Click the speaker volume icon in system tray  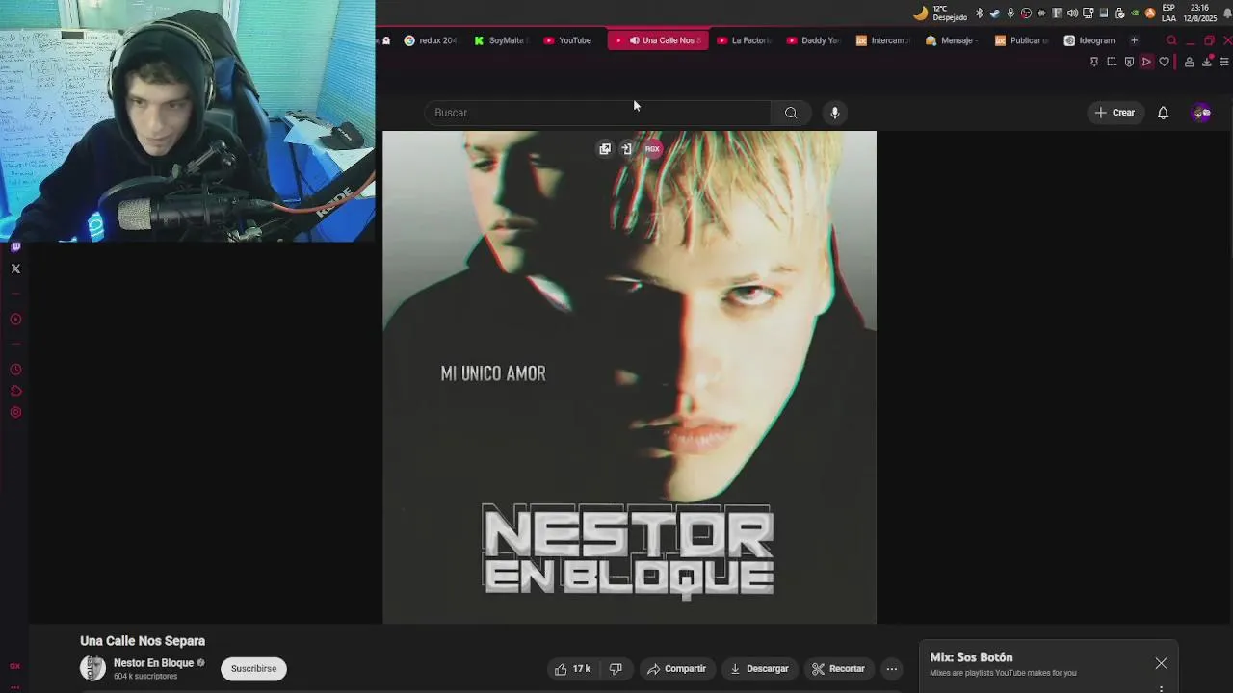(x=1072, y=13)
